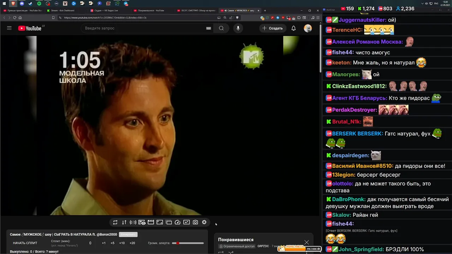
Task: Bookmark the page with the bookmark icon
Action: 53,18
